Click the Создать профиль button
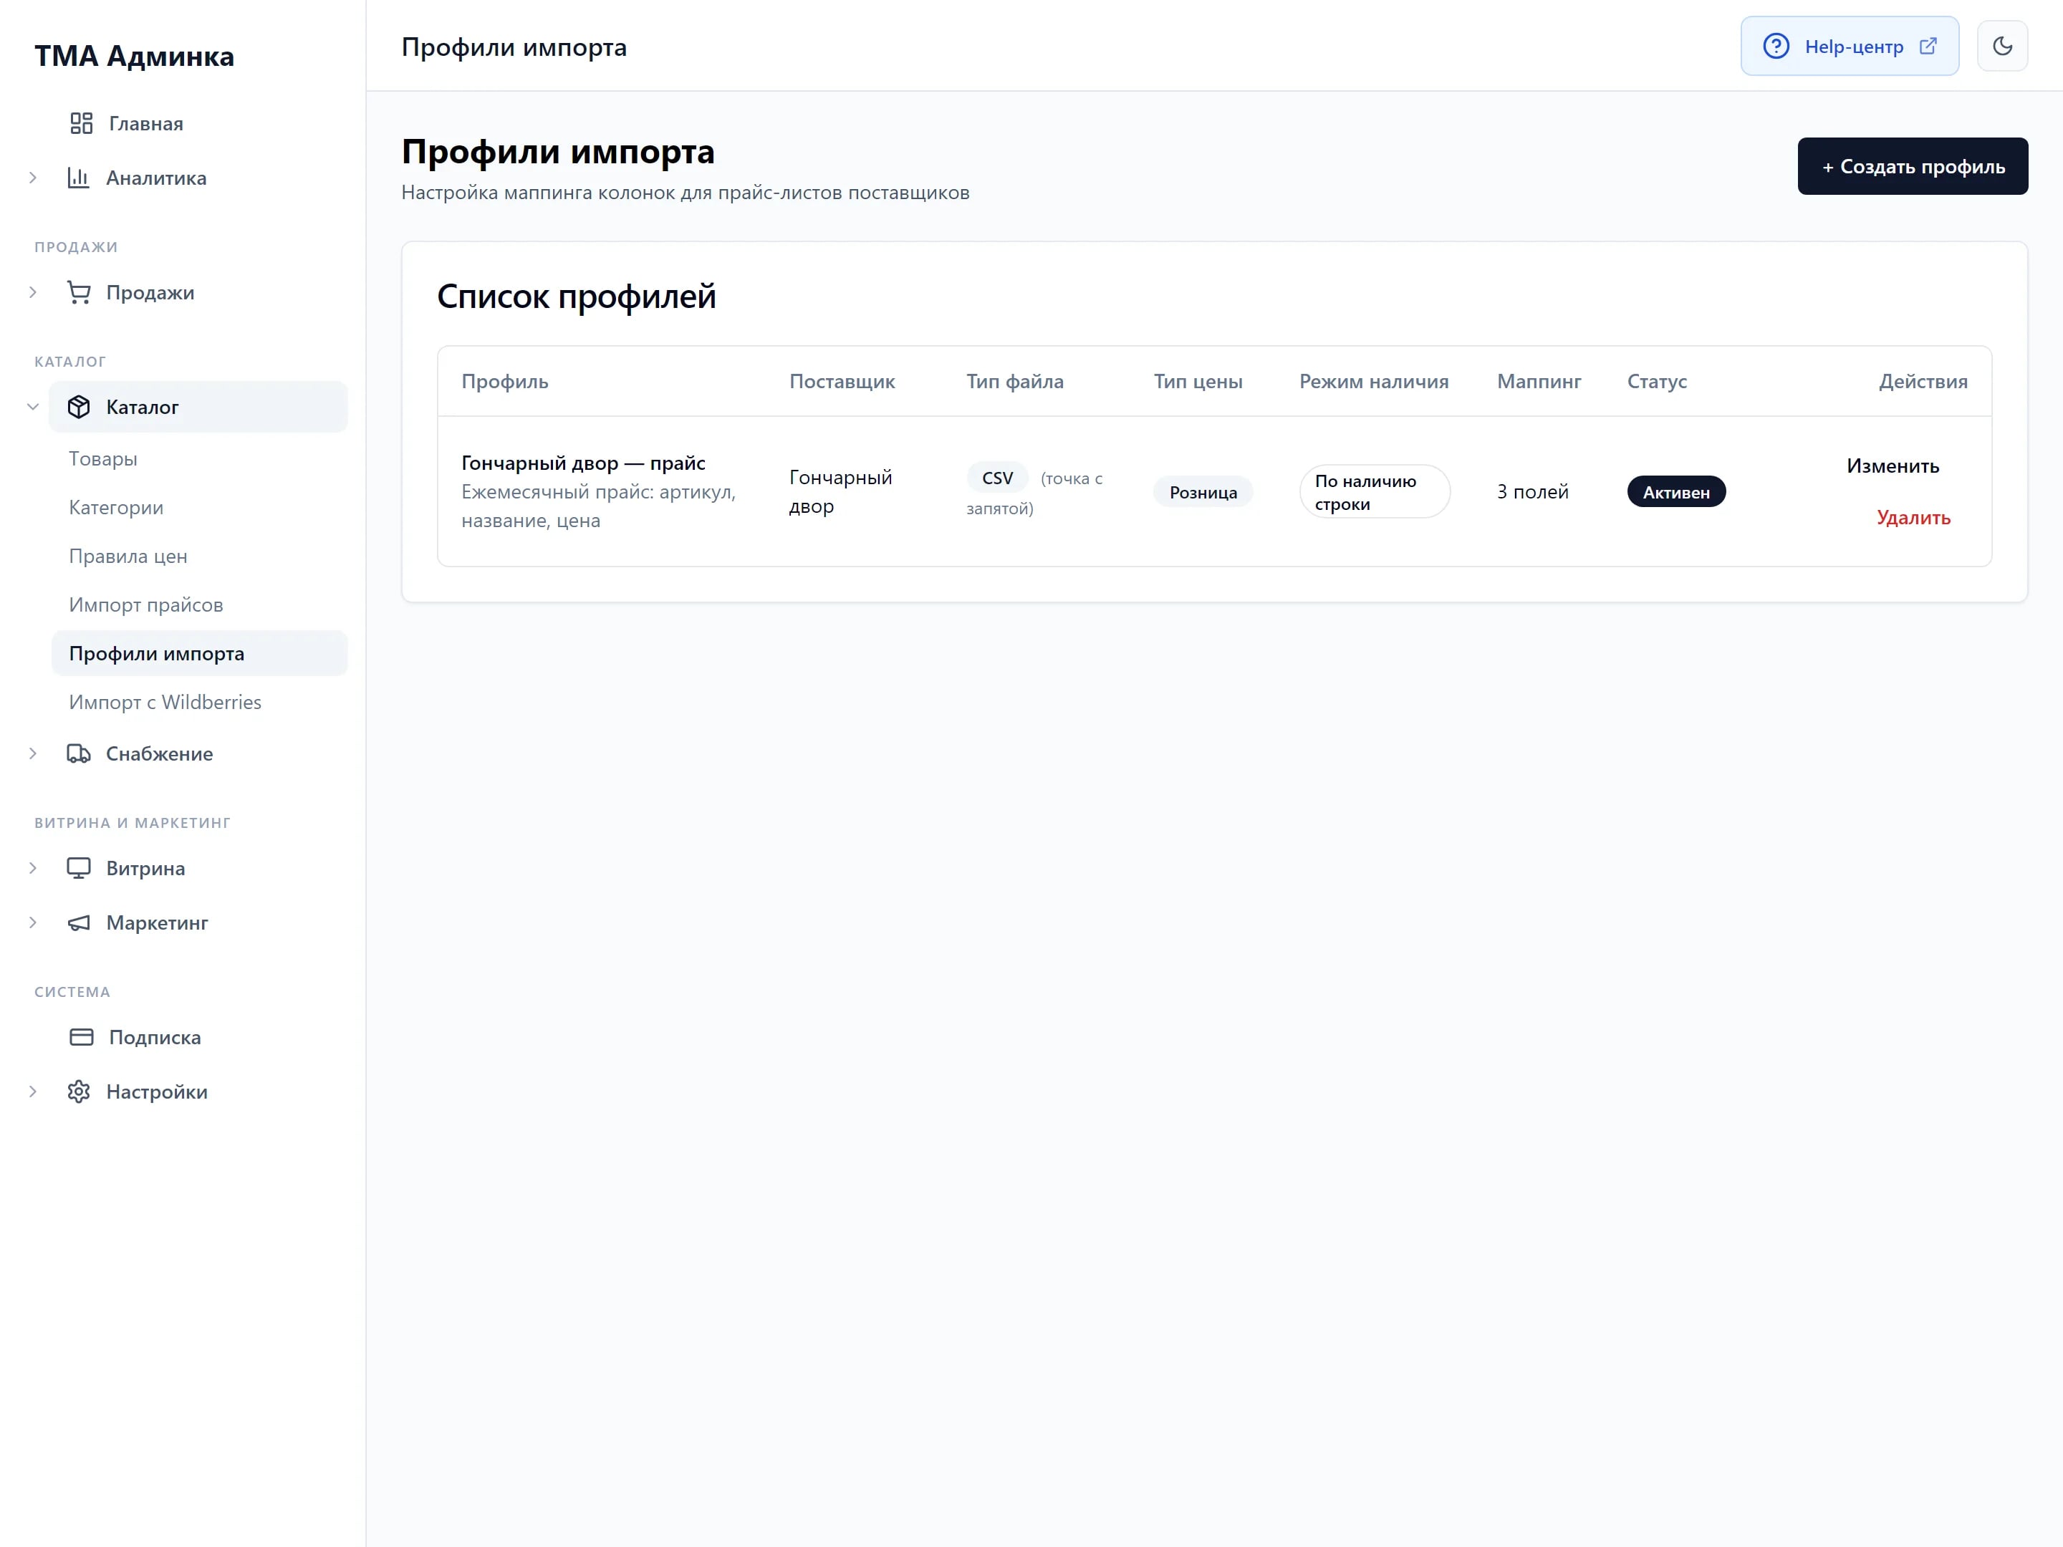2063x1547 pixels. click(x=1912, y=166)
